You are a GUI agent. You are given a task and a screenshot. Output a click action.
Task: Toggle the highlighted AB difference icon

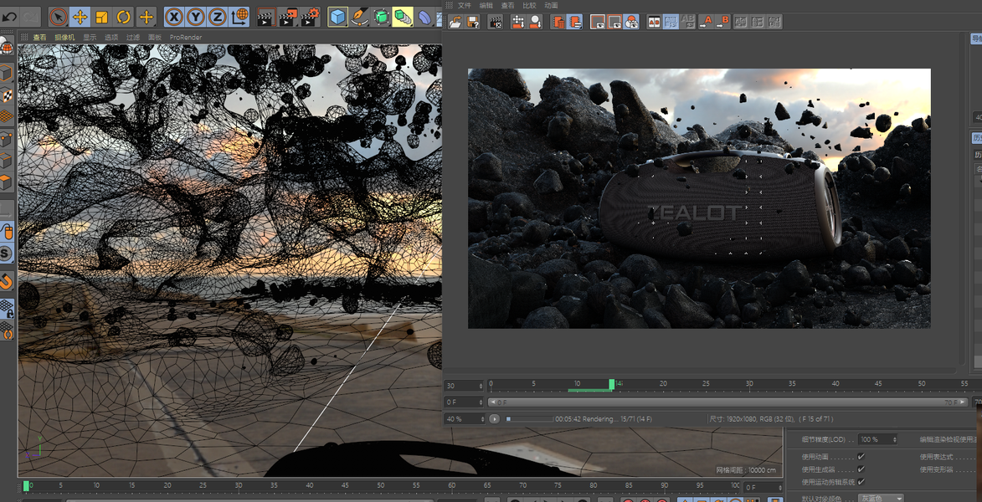(x=671, y=22)
